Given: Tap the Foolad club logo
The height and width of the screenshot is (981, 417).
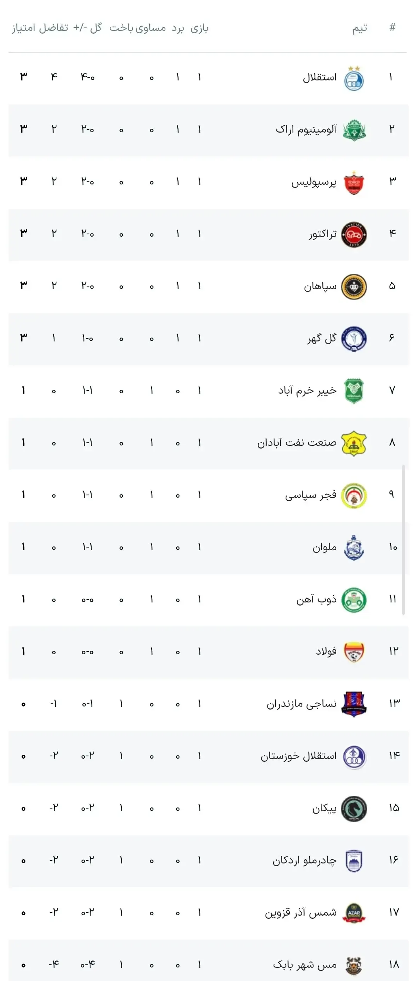Looking at the screenshot, I should [x=354, y=652].
